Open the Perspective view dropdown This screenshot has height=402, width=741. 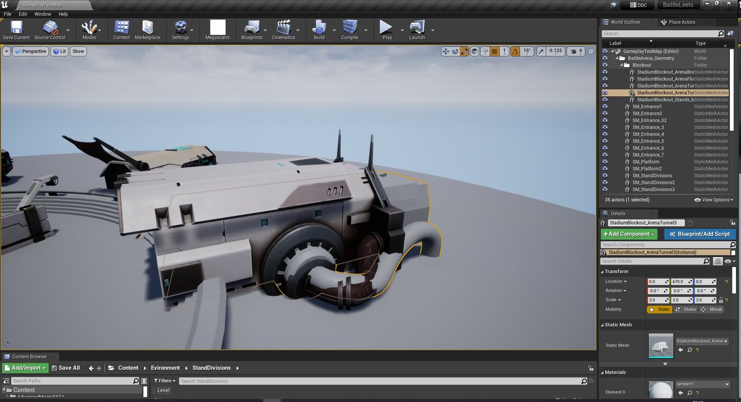point(30,51)
